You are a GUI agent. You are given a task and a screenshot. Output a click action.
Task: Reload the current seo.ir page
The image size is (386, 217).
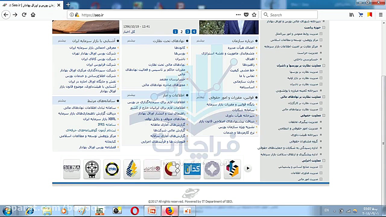click(24, 15)
